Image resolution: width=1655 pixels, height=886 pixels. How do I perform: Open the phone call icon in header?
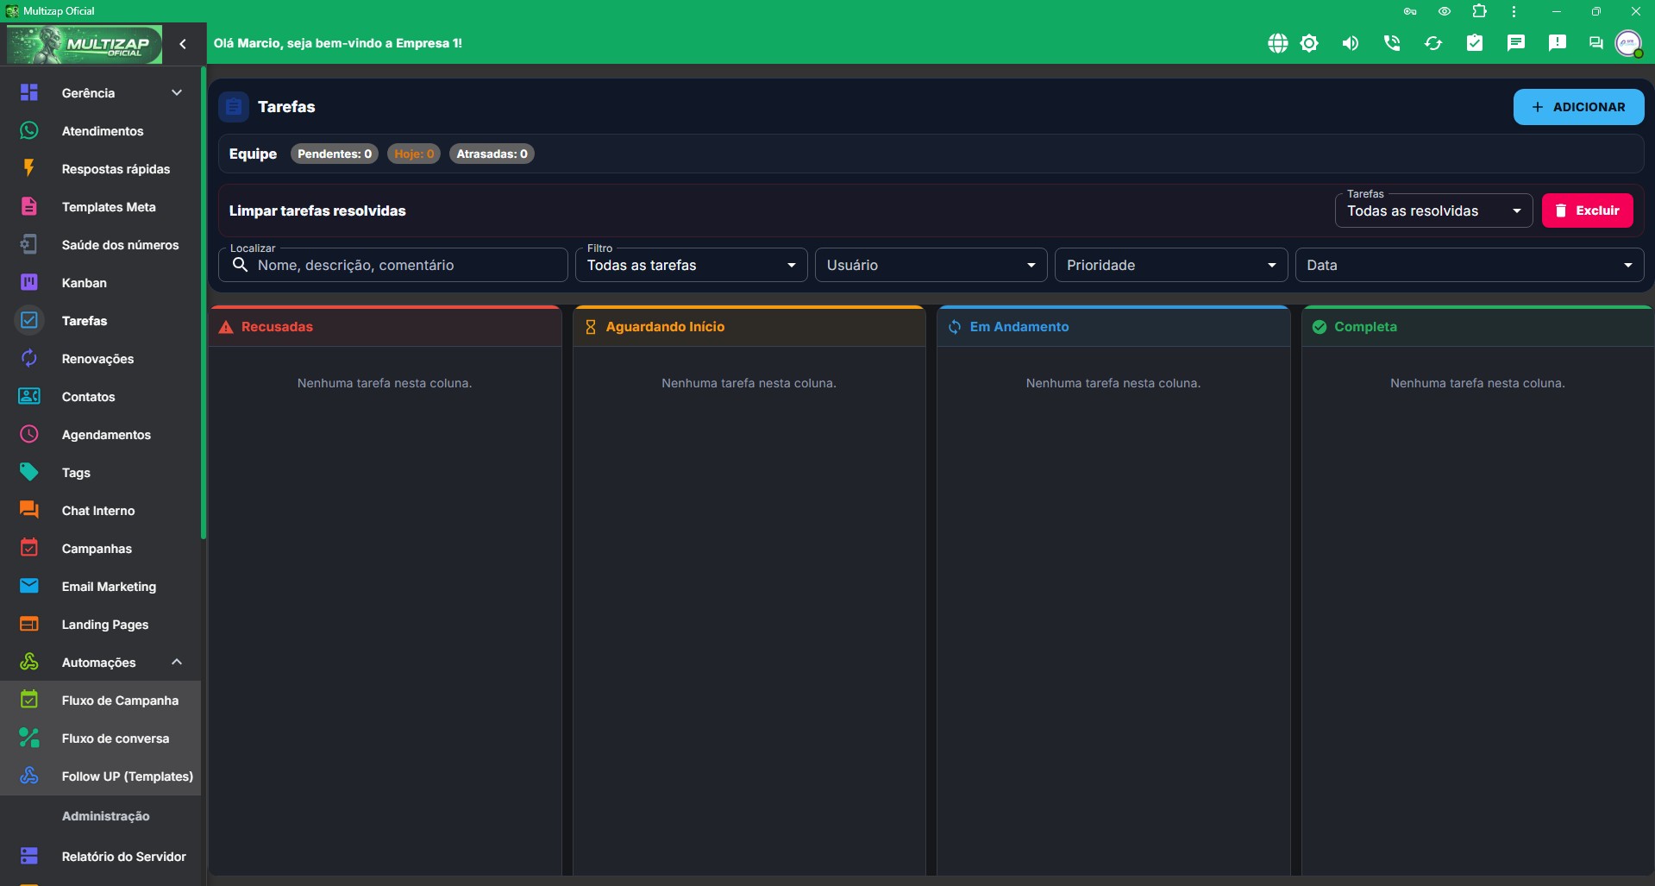point(1392,43)
